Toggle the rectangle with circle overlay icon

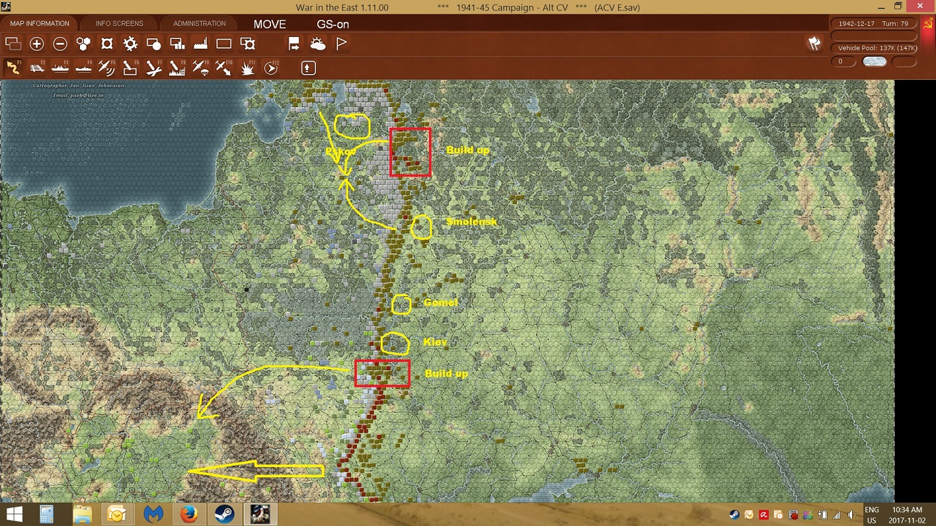click(154, 44)
